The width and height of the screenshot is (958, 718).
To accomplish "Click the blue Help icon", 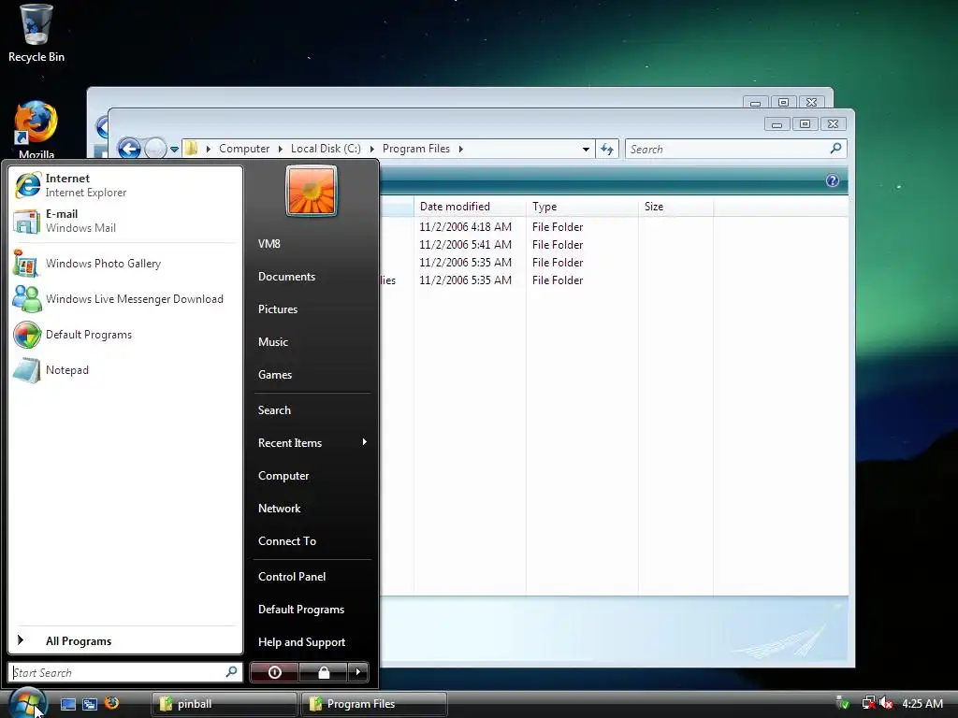I will pos(832,180).
